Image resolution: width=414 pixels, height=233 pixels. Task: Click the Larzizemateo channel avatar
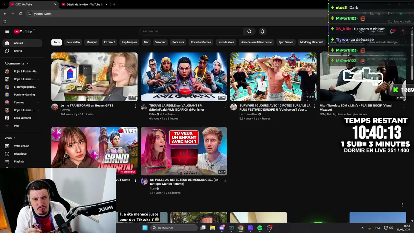[x=234, y=107]
